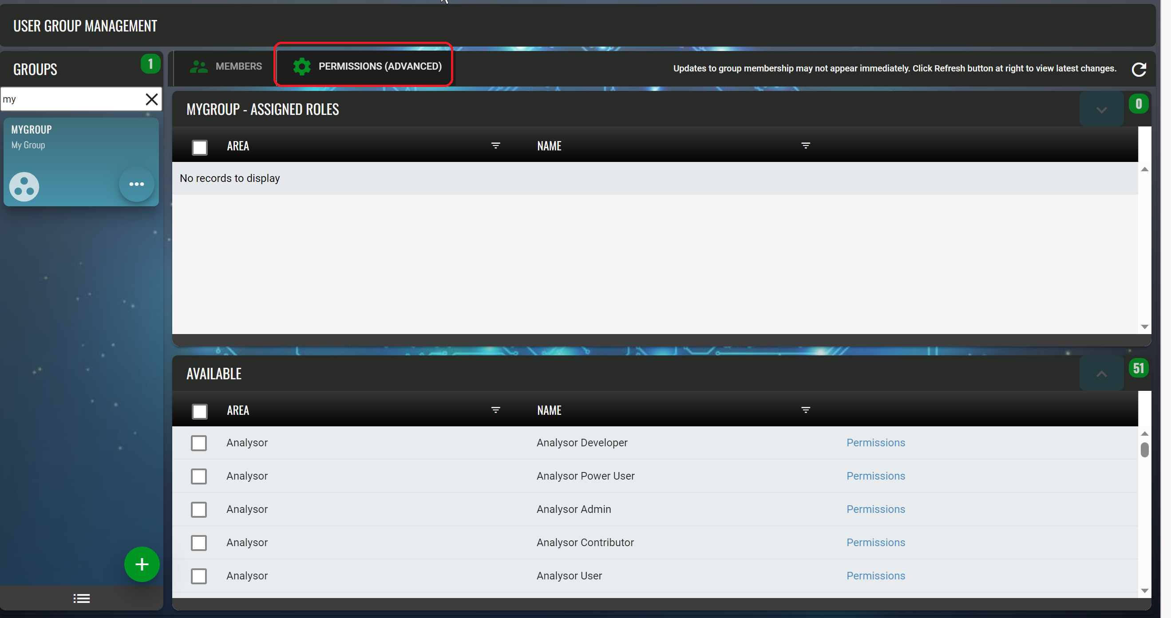
Task: Open the Permissions (Advanced) tab
Action: coord(366,67)
